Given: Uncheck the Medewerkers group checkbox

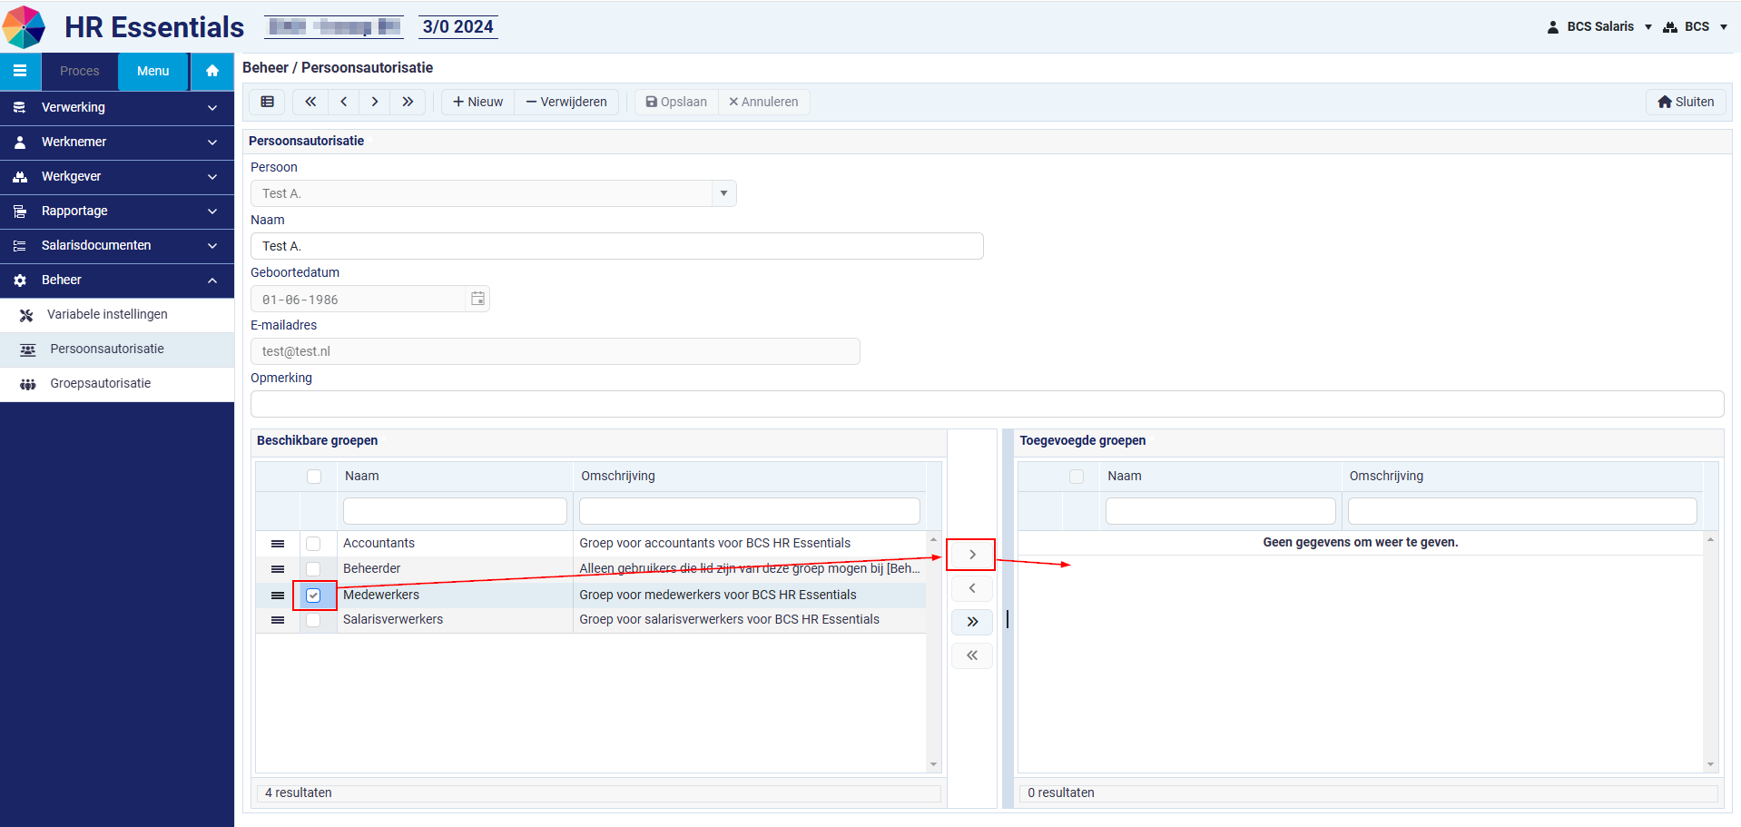Looking at the screenshot, I should click(313, 596).
